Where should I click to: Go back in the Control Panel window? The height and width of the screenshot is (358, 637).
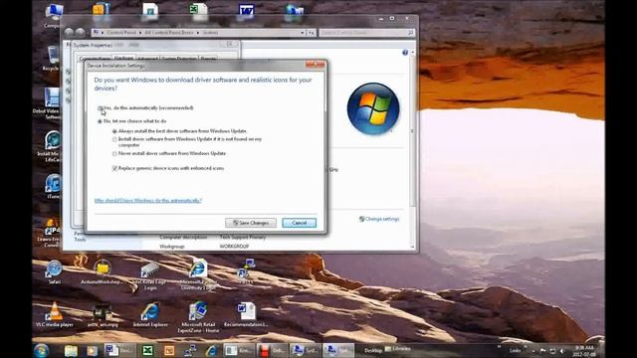pos(69,32)
